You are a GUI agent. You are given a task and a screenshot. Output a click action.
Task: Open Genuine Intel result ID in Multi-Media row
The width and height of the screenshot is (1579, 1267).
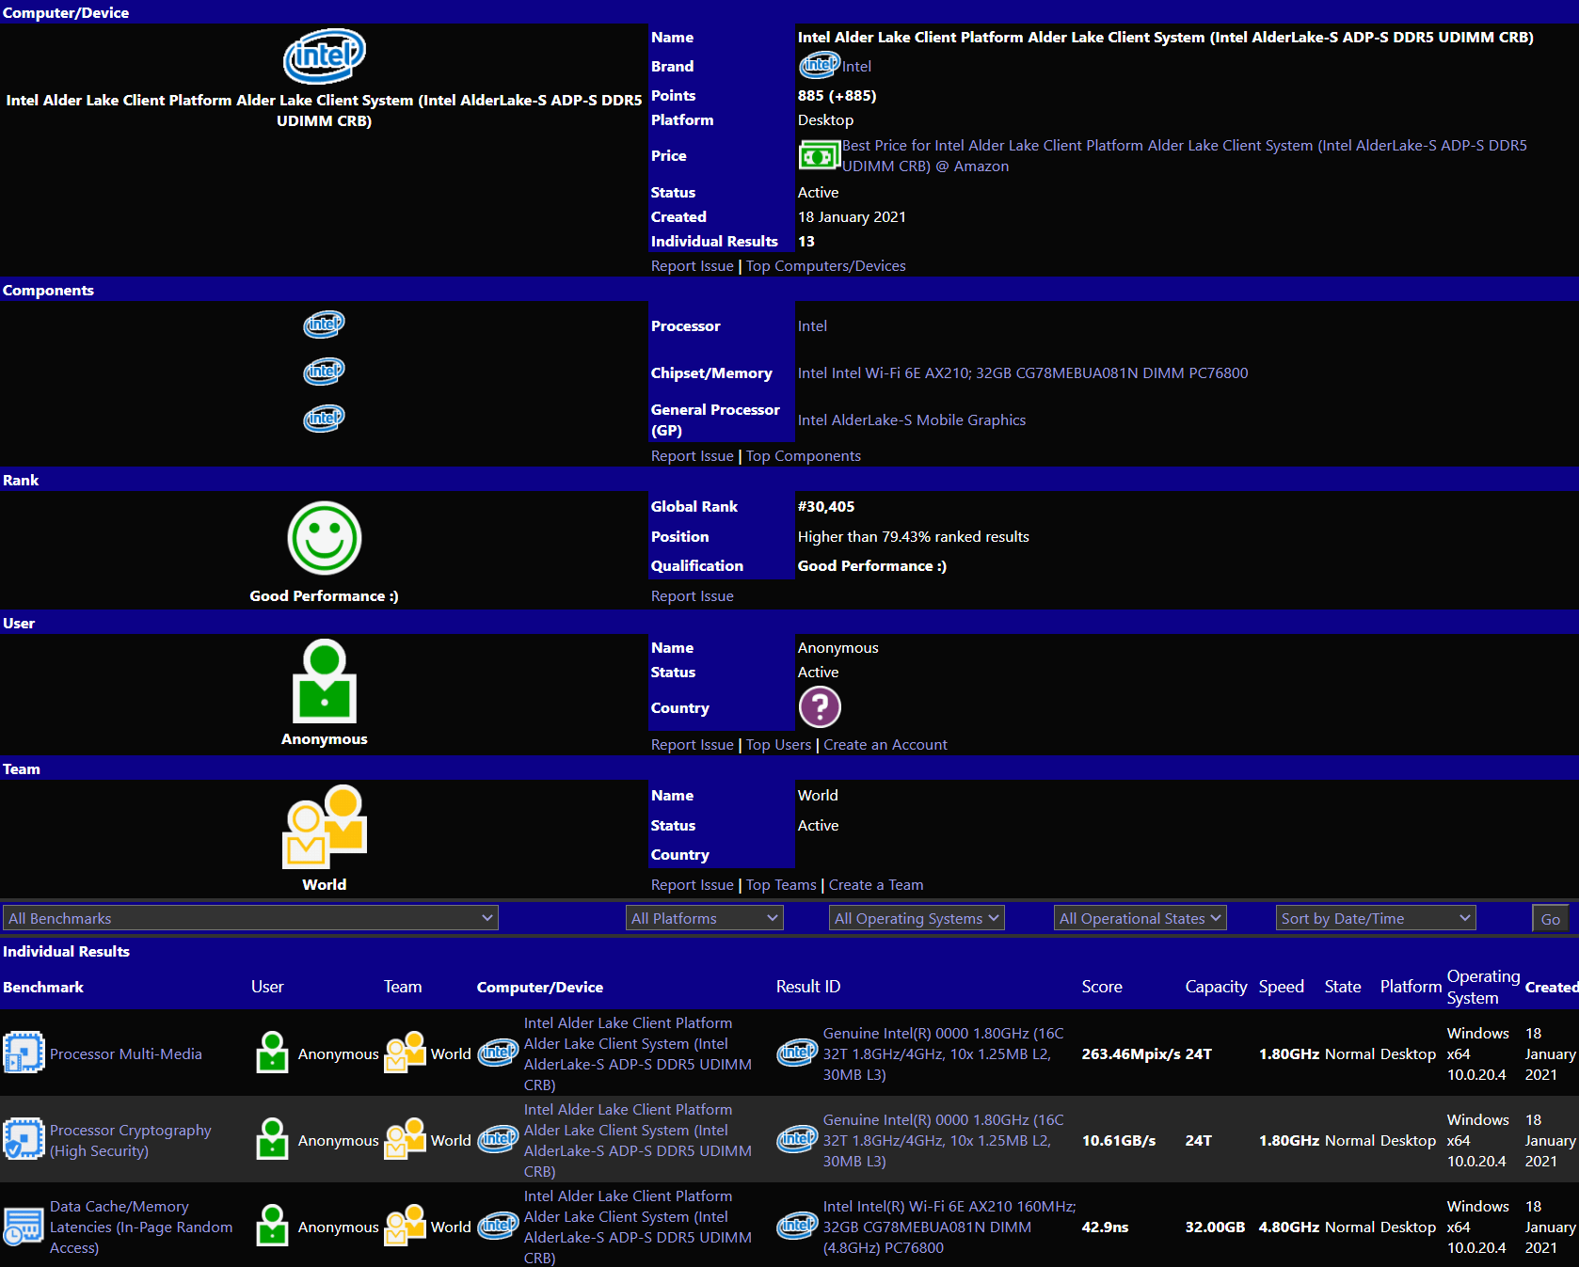(x=944, y=1054)
